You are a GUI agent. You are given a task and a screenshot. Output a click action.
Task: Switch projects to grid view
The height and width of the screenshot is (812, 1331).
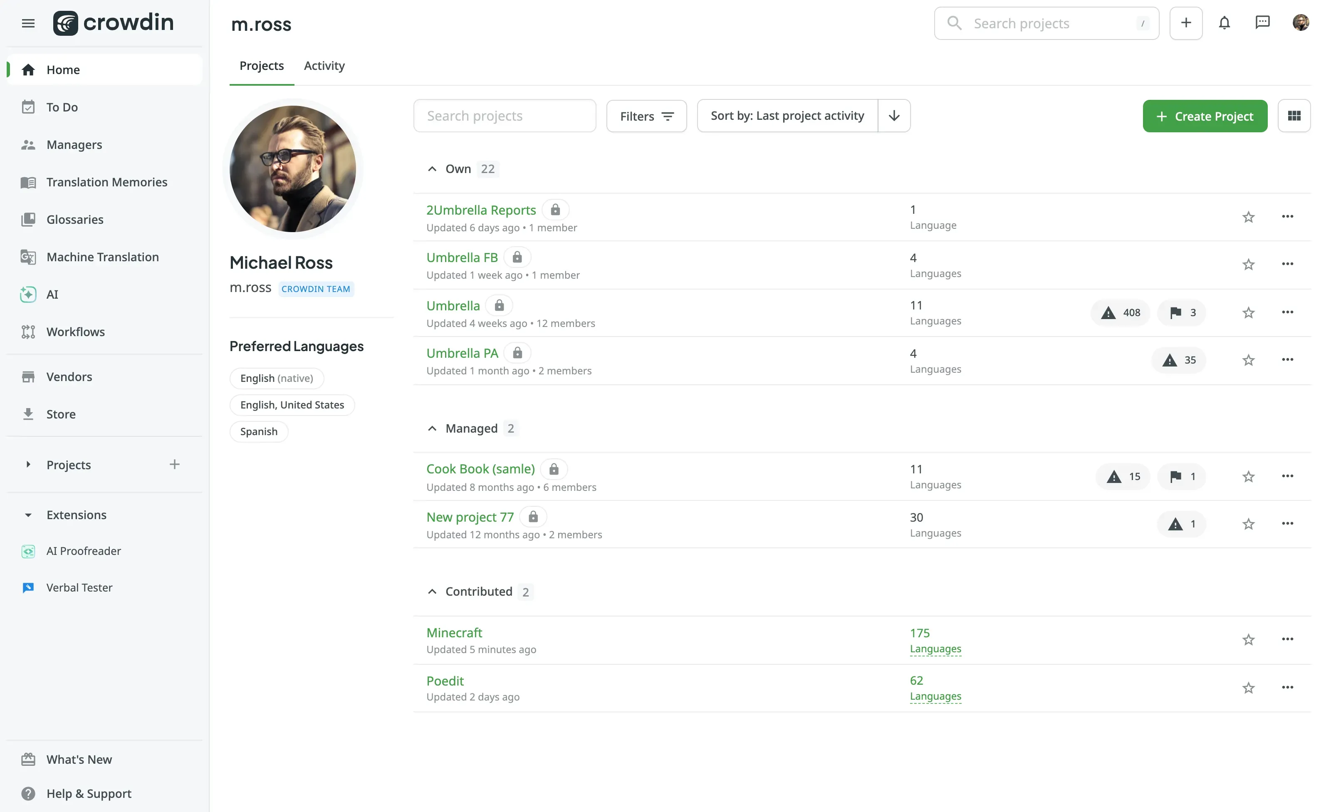point(1294,116)
